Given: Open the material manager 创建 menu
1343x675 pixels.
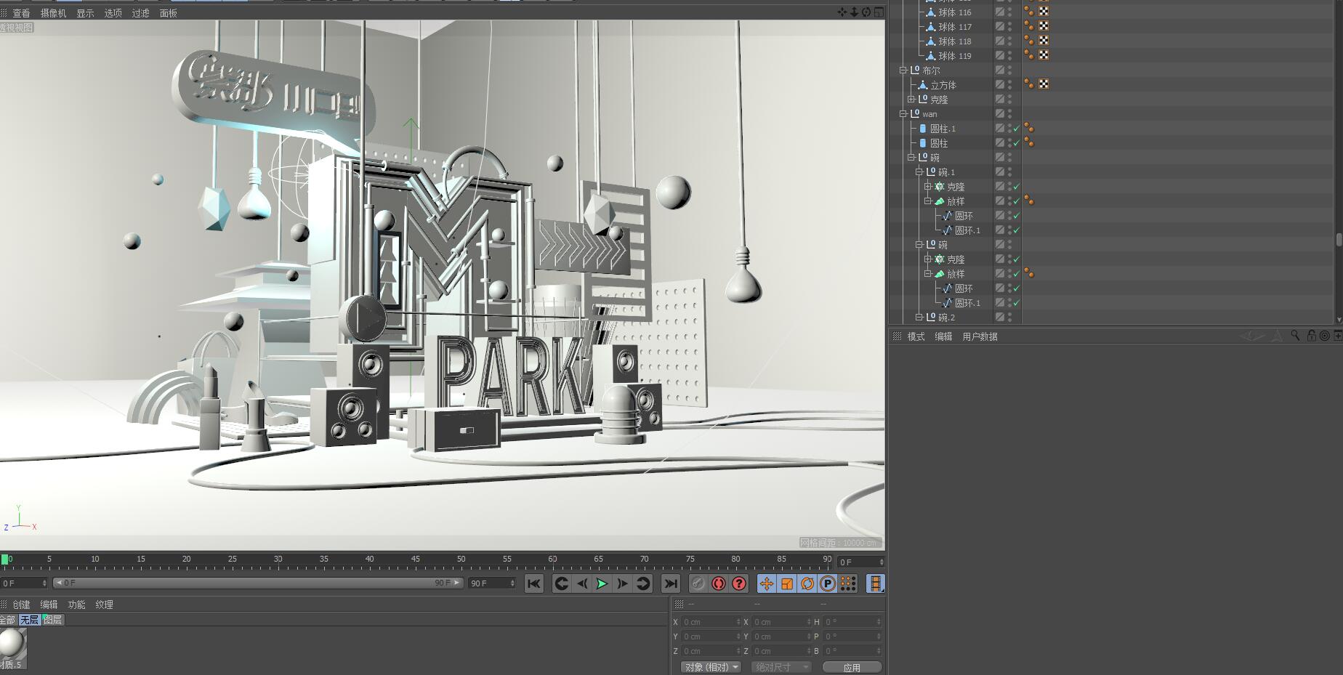Looking at the screenshot, I should (x=21, y=605).
